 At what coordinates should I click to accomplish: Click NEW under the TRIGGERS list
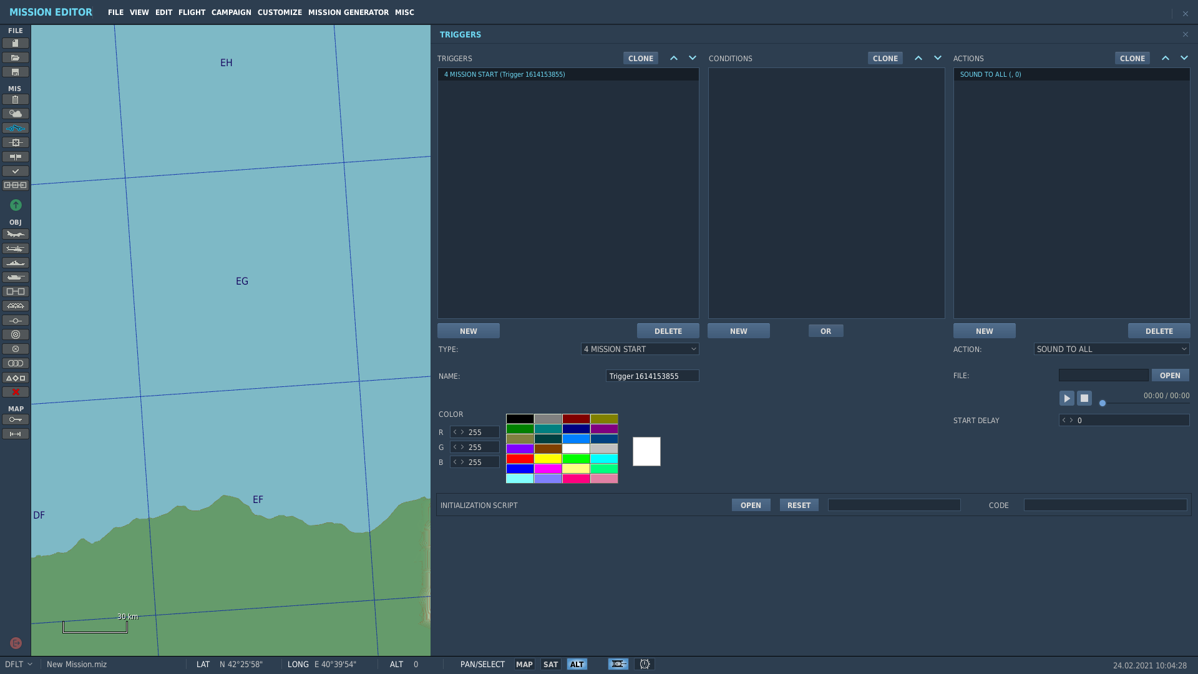pyautogui.click(x=469, y=331)
